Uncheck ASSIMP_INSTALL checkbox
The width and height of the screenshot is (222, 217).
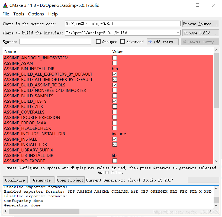115,139
